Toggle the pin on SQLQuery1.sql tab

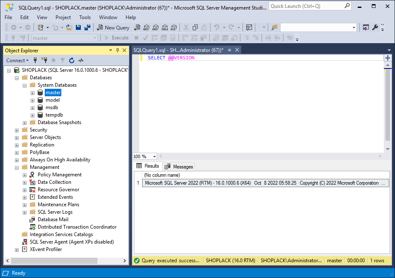[229, 50]
